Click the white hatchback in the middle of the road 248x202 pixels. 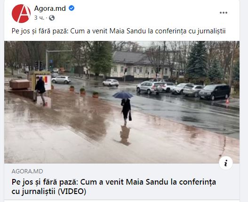(111, 83)
